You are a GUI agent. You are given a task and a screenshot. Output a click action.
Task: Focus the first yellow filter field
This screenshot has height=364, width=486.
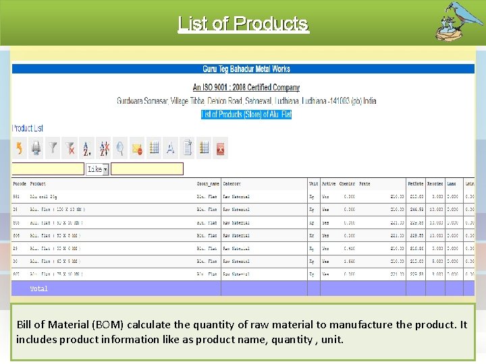(48, 169)
